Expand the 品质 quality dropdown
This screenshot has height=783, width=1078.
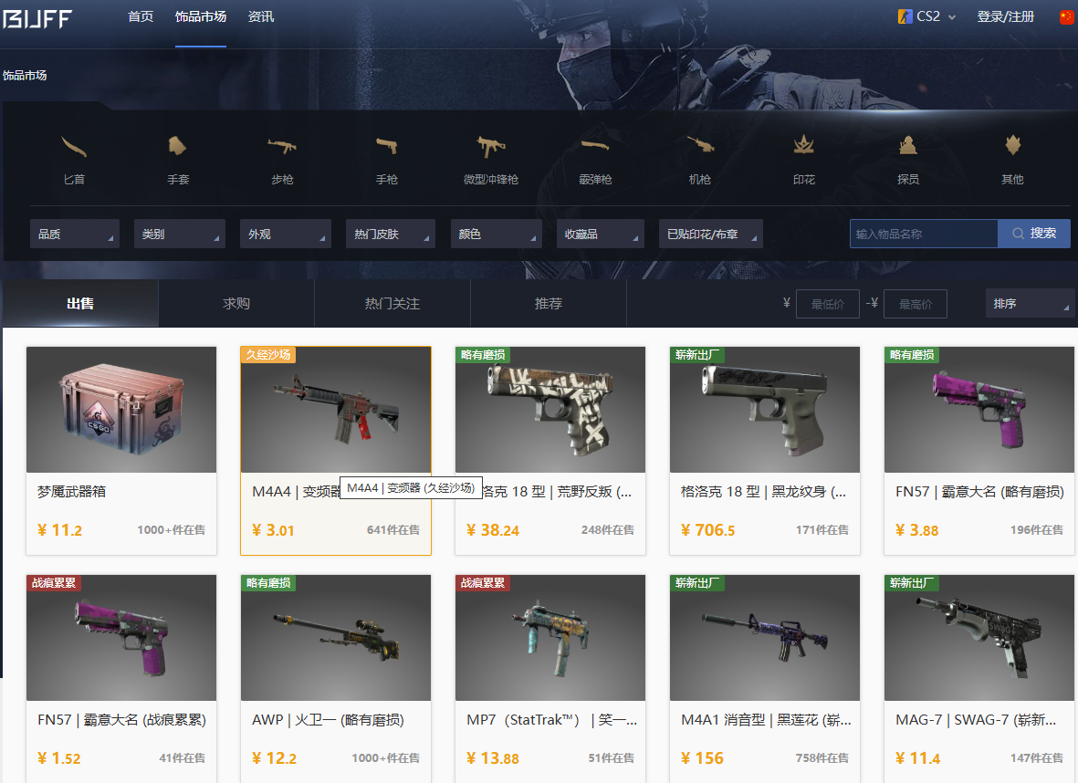click(x=75, y=234)
